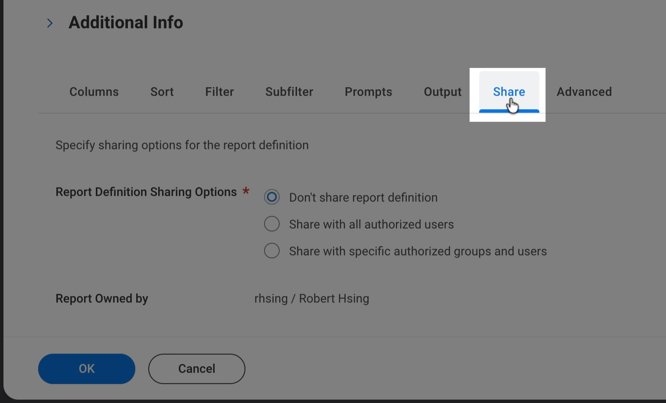This screenshot has height=403, width=666.
Task: Select Share with specific authorized groups and users
Action: [272, 251]
